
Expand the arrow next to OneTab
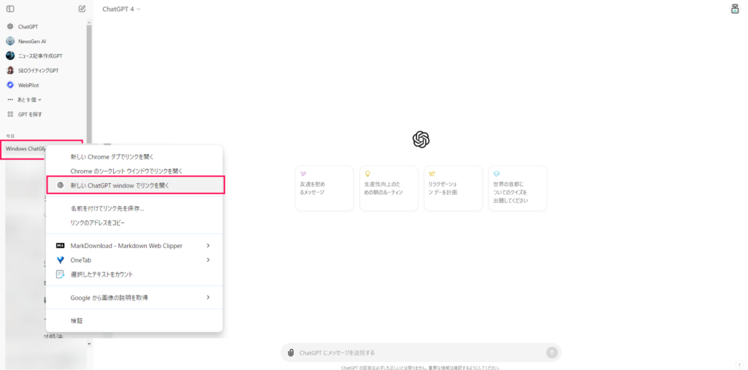pyautogui.click(x=208, y=260)
